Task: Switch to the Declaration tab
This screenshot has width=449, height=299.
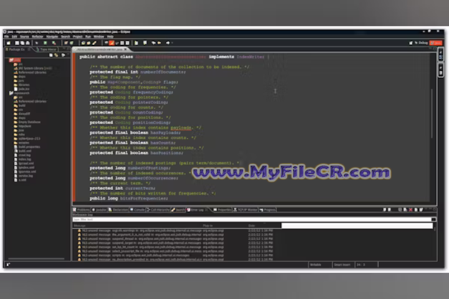Action: pyautogui.click(x=118, y=210)
